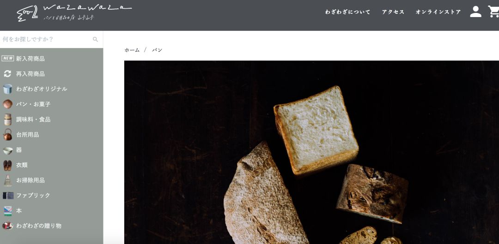Go to オンラインストア

pos(438,12)
